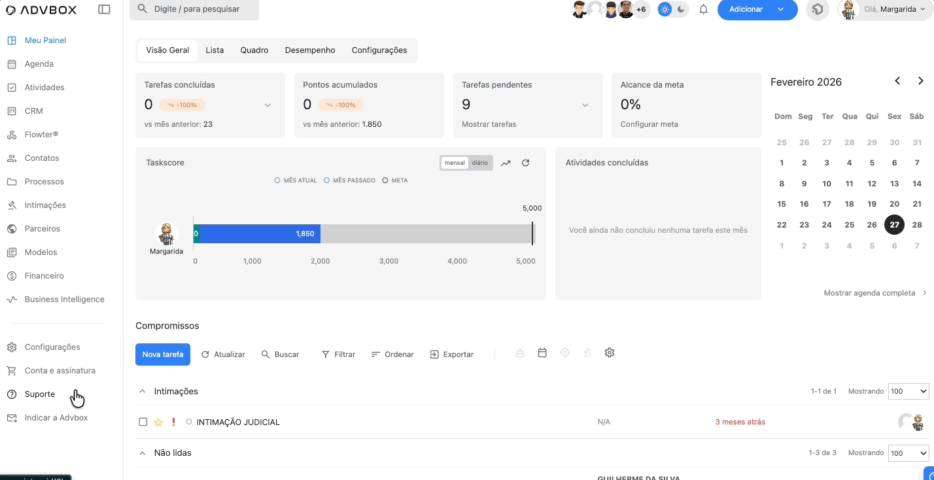Open Processos in the sidebar
The image size is (934, 480).
pyautogui.click(x=44, y=182)
